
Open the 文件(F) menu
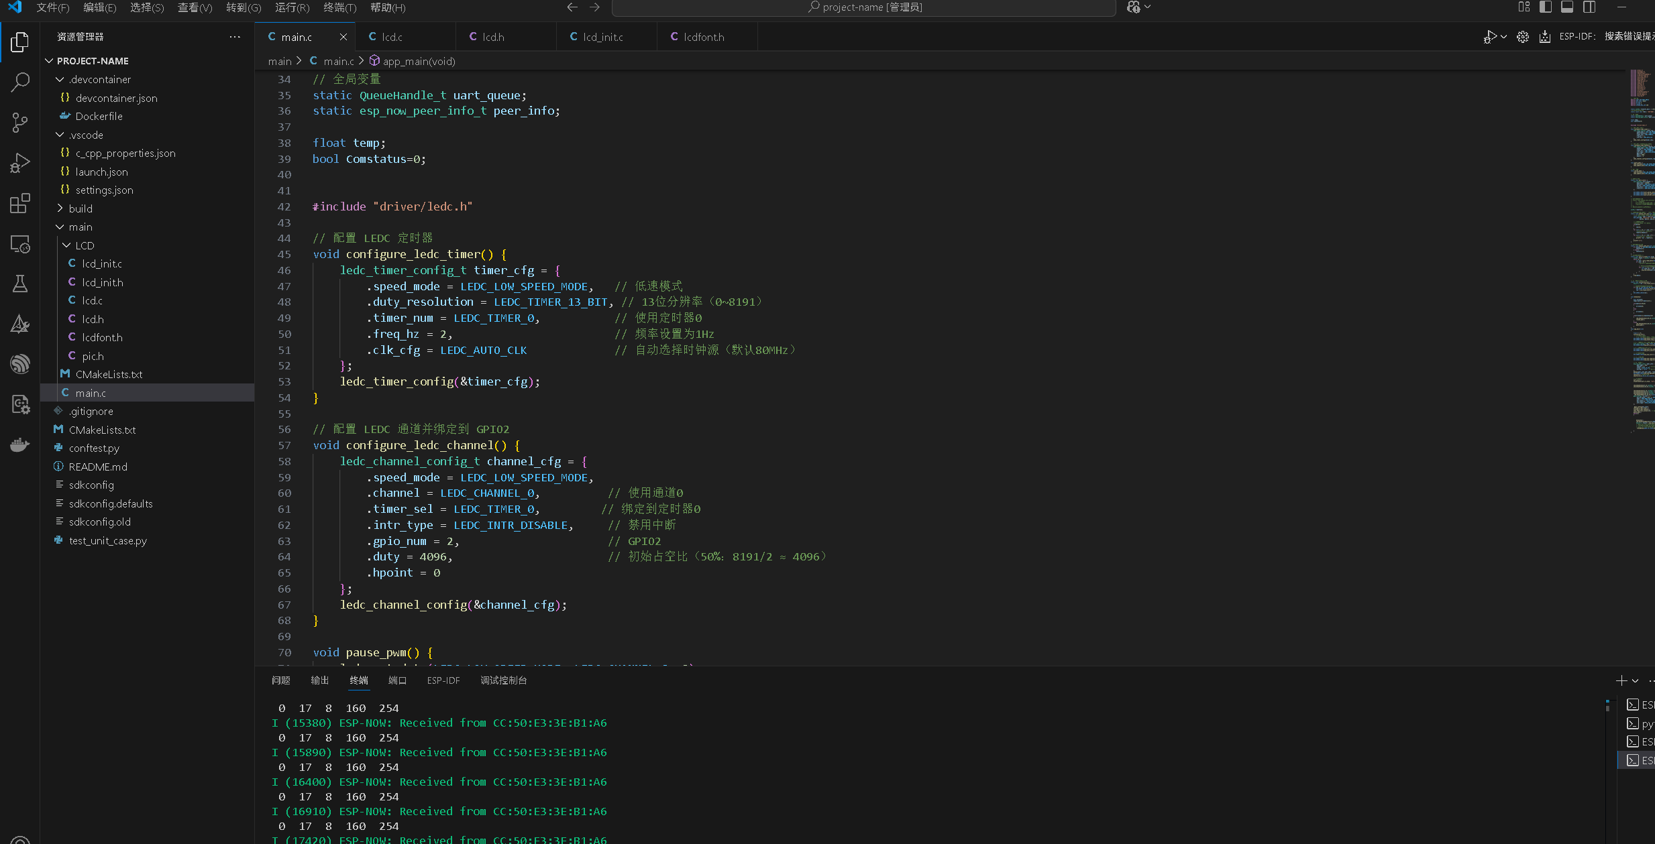[53, 7]
